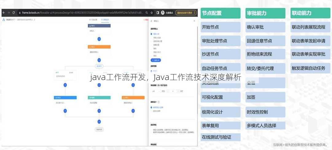The width and height of the screenshot is (332, 150).
Task: Click the 在线测试与验证 label
Action: point(217,137)
